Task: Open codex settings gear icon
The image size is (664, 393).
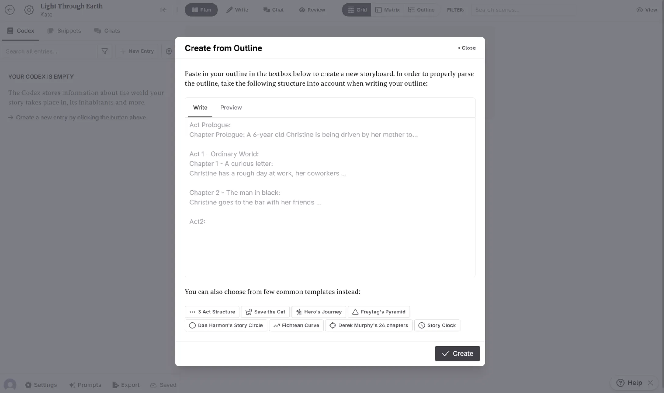Action: point(169,51)
